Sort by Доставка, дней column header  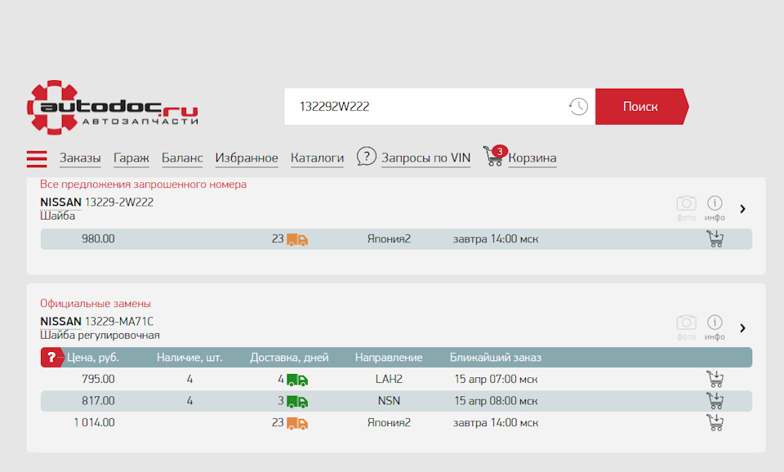click(x=289, y=358)
